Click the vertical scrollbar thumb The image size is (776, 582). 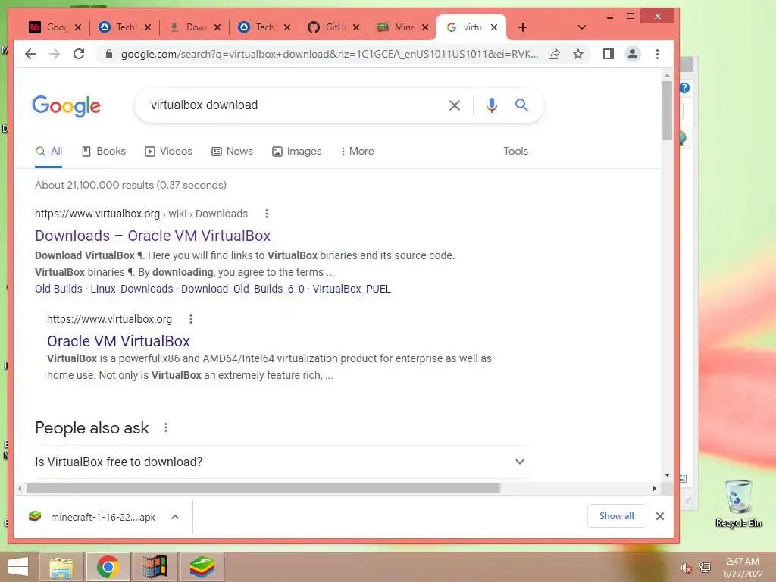click(667, 111)
